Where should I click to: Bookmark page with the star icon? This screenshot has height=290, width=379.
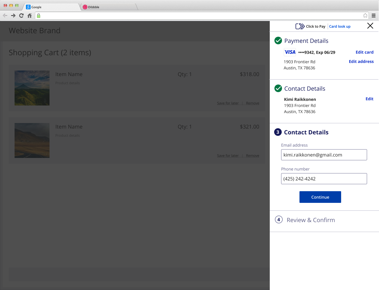(365, 16)
